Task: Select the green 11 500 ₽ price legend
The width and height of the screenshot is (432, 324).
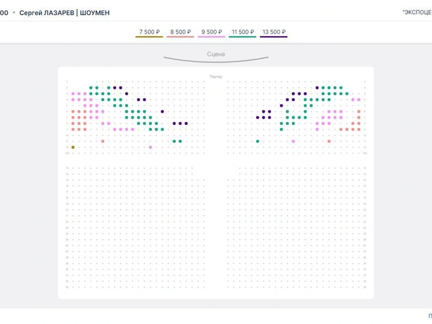Action: pos(243,32)
